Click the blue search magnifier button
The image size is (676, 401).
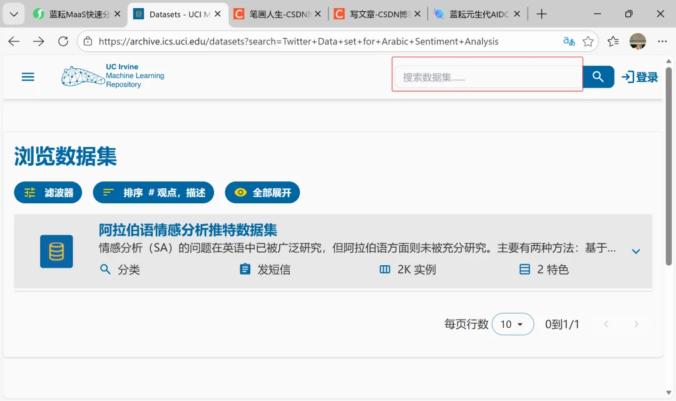[x=598, y=77]
